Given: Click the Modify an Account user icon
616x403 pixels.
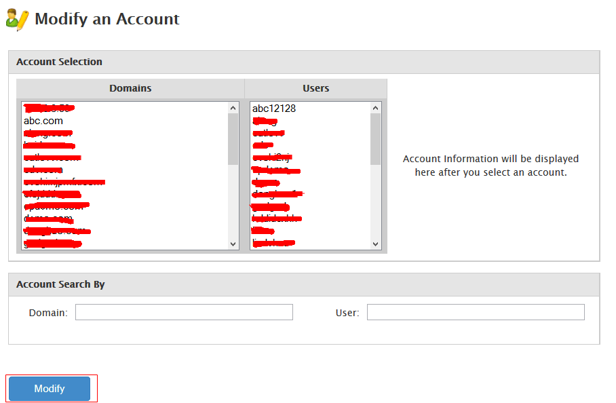Looking at the screenshot, I should pyautogui.click(x=17, y=19).
